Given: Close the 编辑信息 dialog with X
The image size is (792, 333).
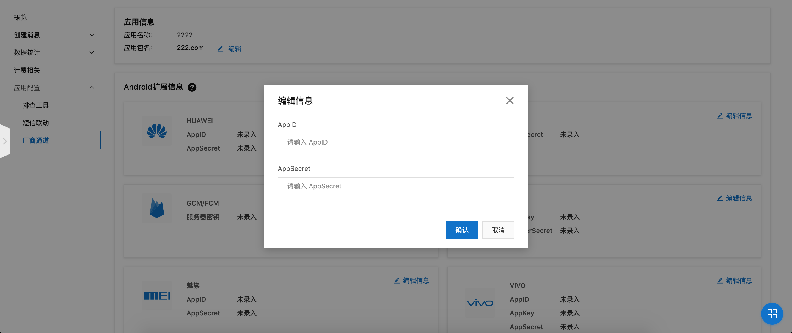Looking at the screenshot, I should click(x=510, y=101).
